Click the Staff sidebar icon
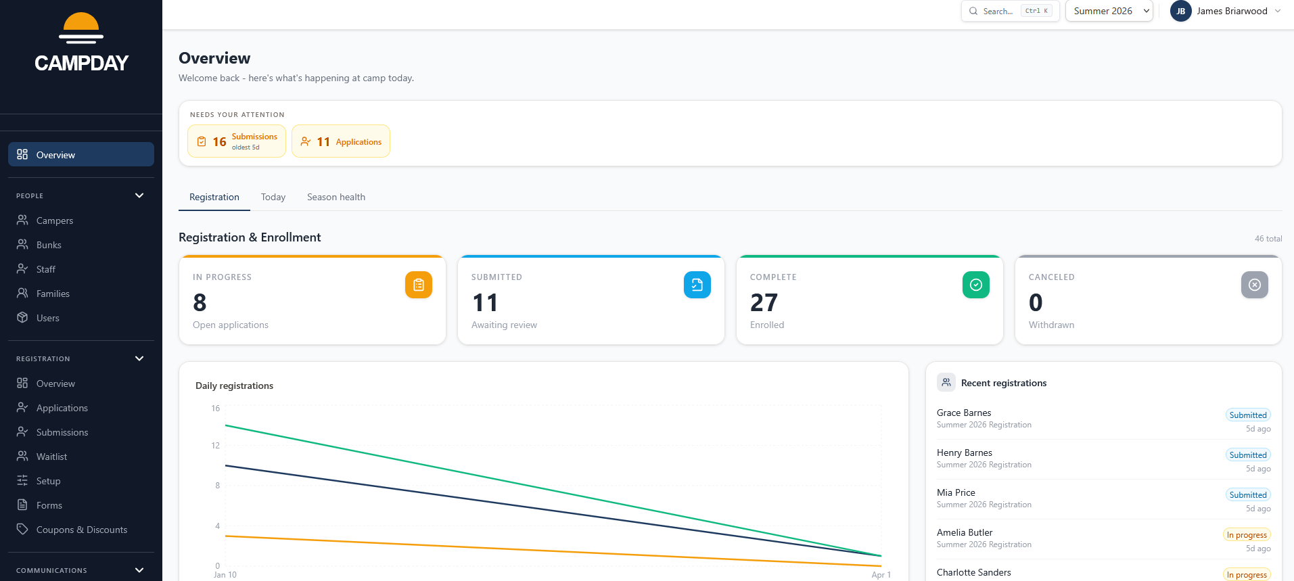 pos(22,269)
